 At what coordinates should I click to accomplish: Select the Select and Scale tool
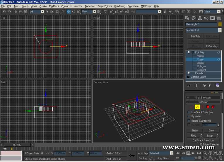(x=78, y=12)
